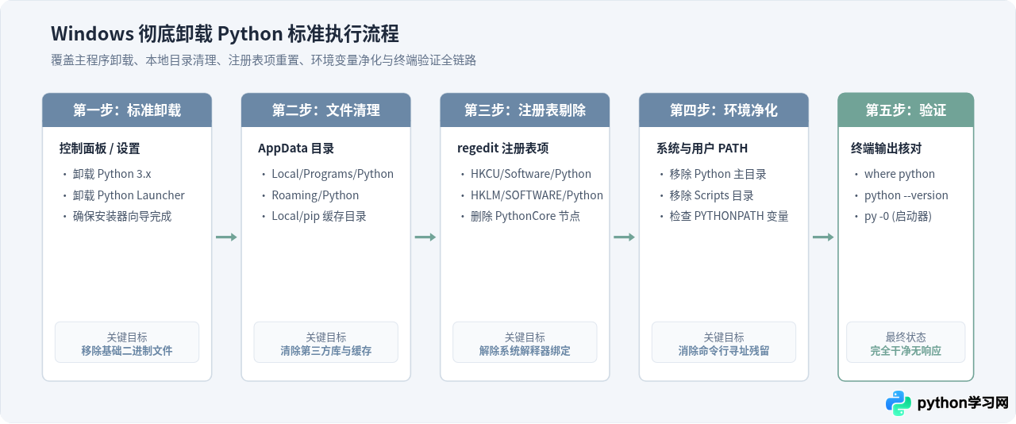
Task: Select the '第一步：标准卸载' header
Action: click(x=127, y=110)
